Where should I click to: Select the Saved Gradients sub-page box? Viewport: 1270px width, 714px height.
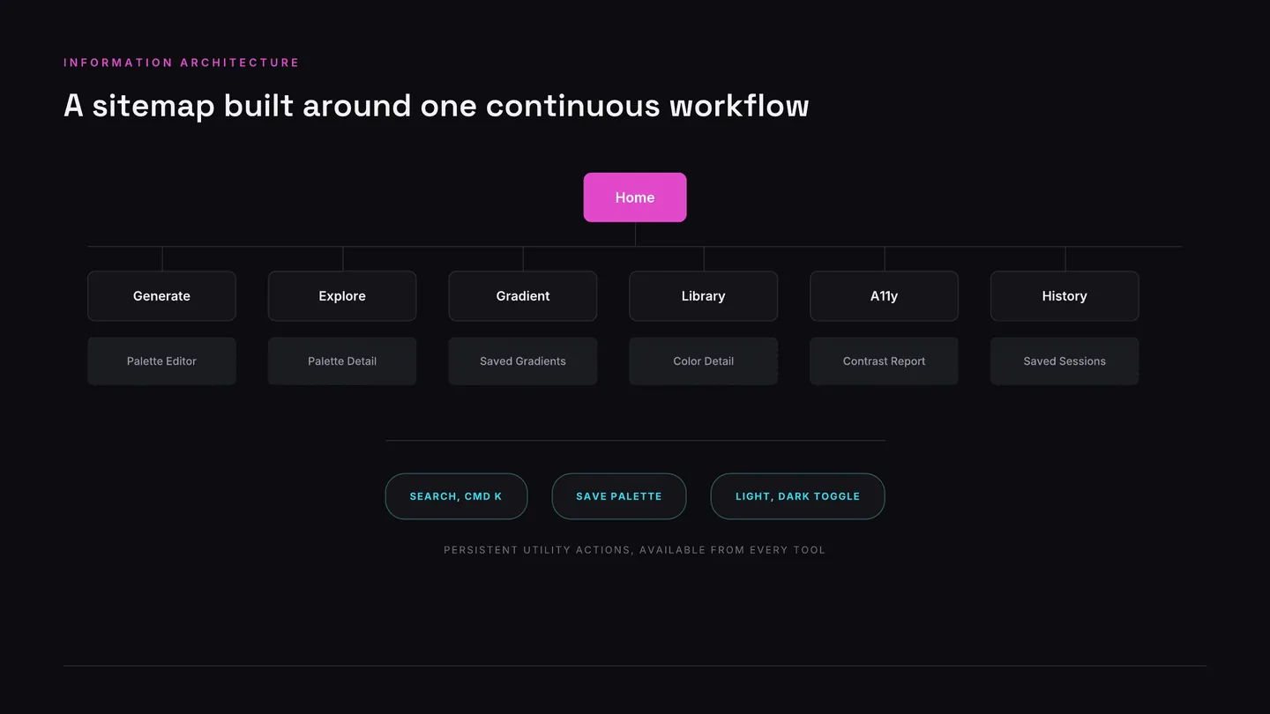(x=523, y=361)
